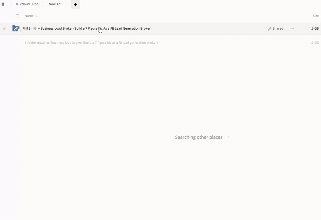Sort files by the Size column

(x=315, y=16)
